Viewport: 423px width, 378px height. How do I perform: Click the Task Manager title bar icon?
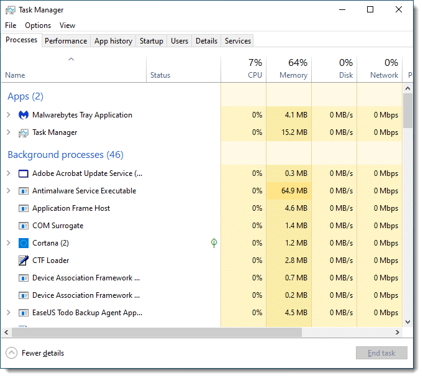[11, 10]
